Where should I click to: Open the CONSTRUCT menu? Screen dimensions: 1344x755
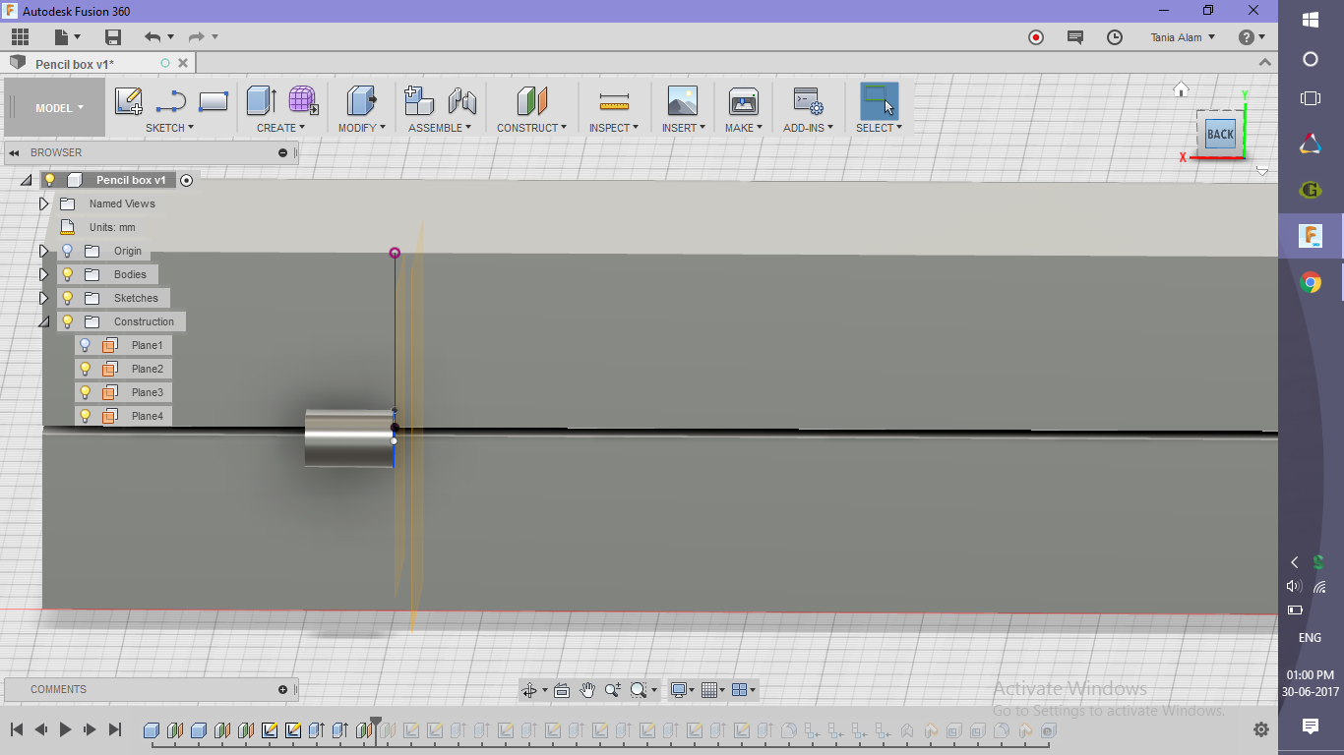click(x=532, y=128)
